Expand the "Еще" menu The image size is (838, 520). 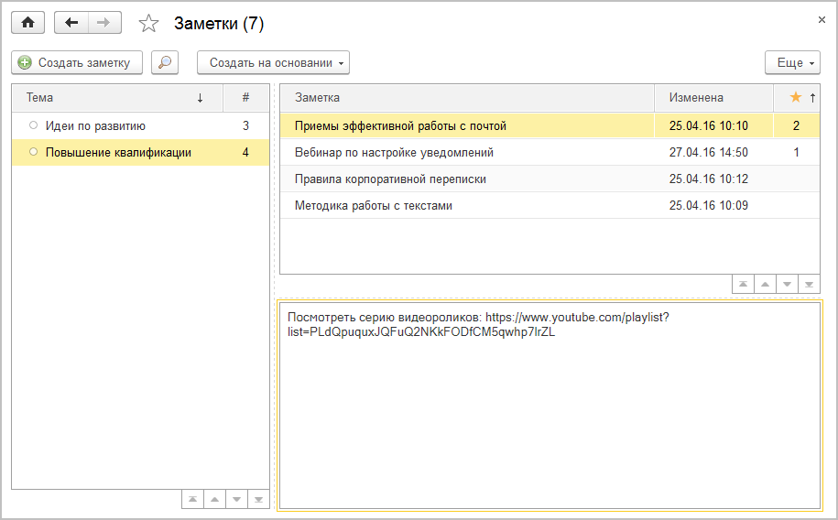coord(792,62)
